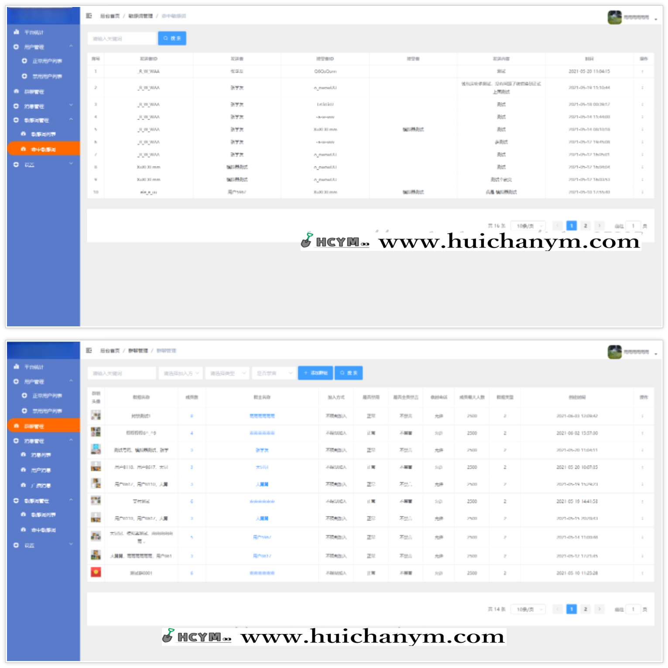The image size is (668, 668).
Task: Open page-size dropdown in the 14-total pagination
Action: (x=528, y=609)
